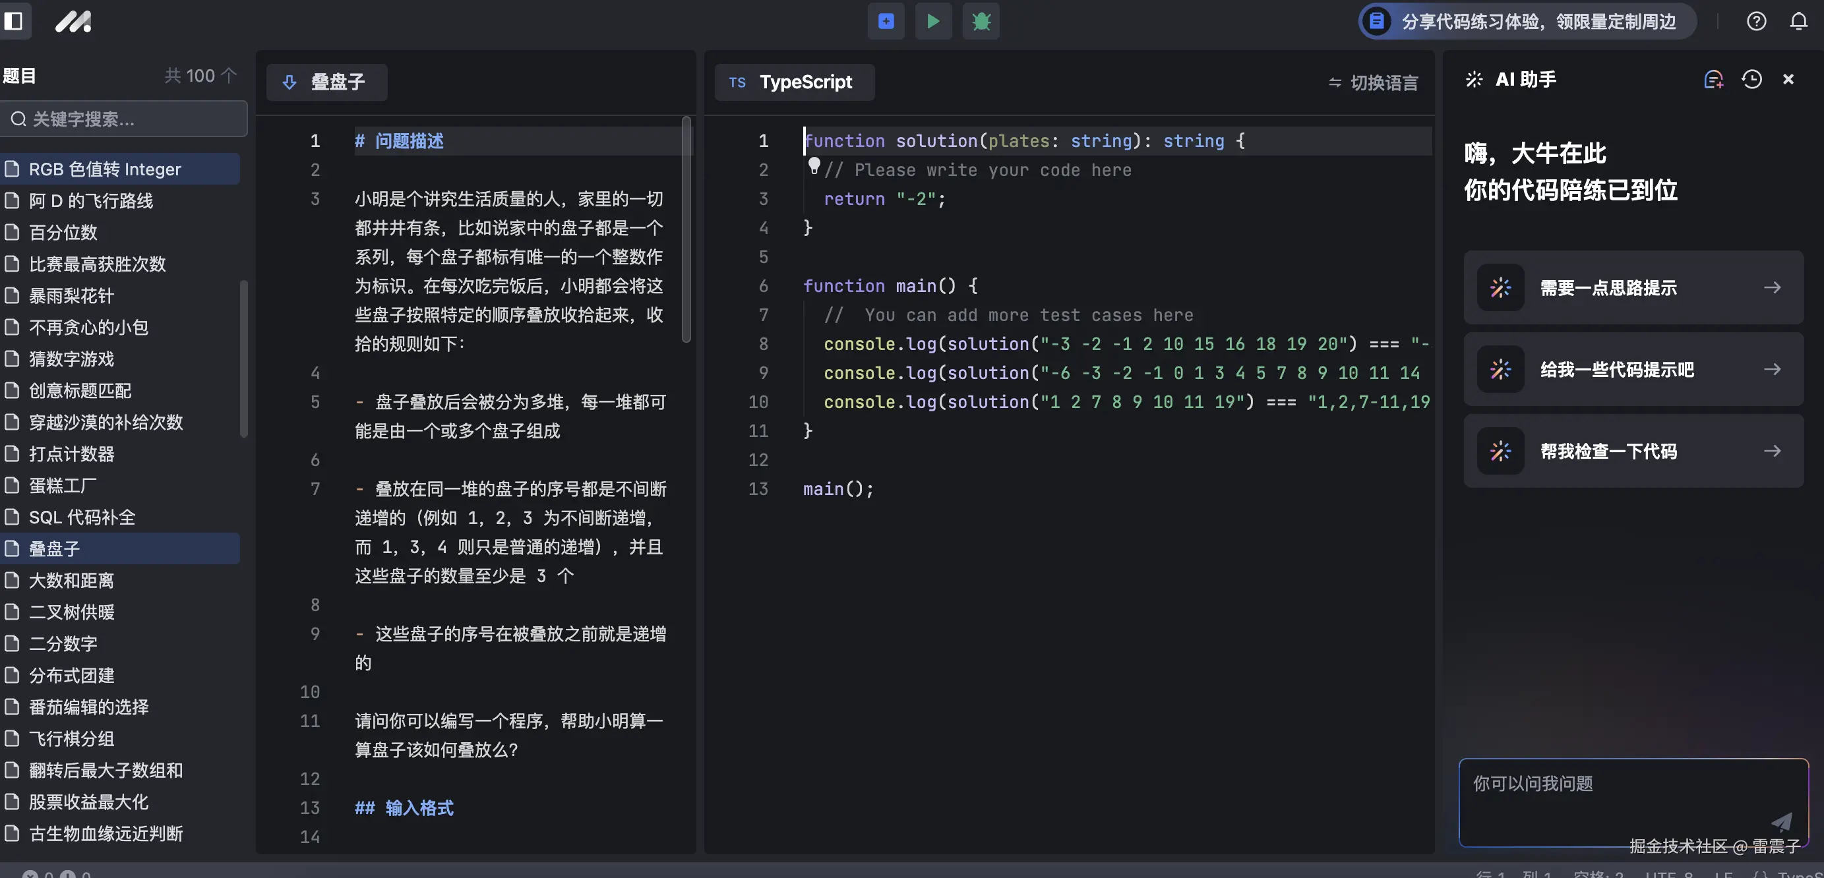This screenshot has height=878, width=1824.
Task: Click 切换语言 to switch language
Action: (1374, 83)
